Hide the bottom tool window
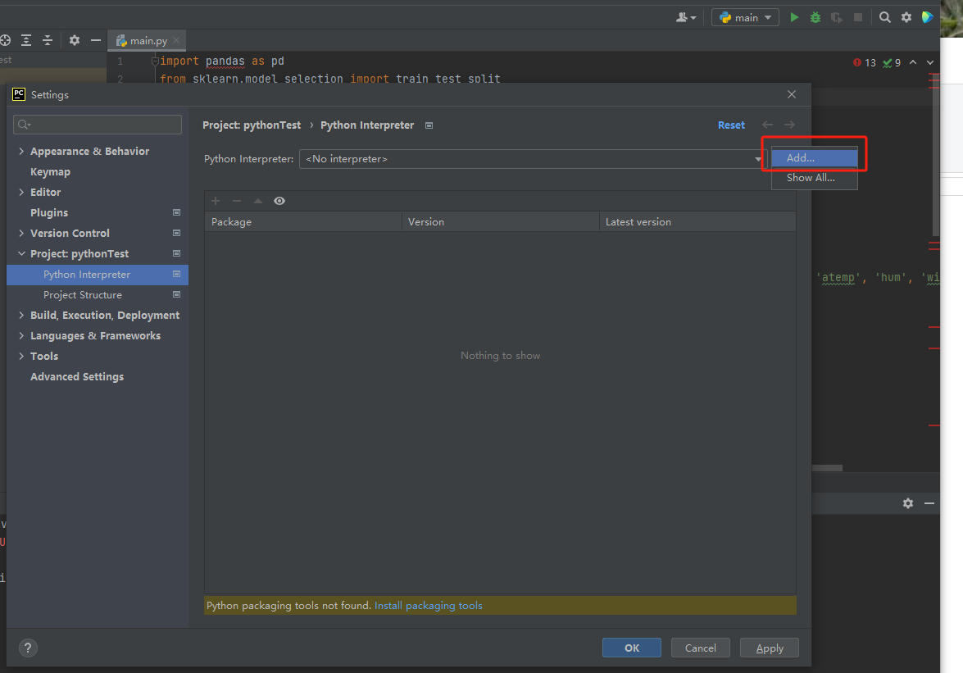This screenshot has width=963, height=673. (929, 503)
